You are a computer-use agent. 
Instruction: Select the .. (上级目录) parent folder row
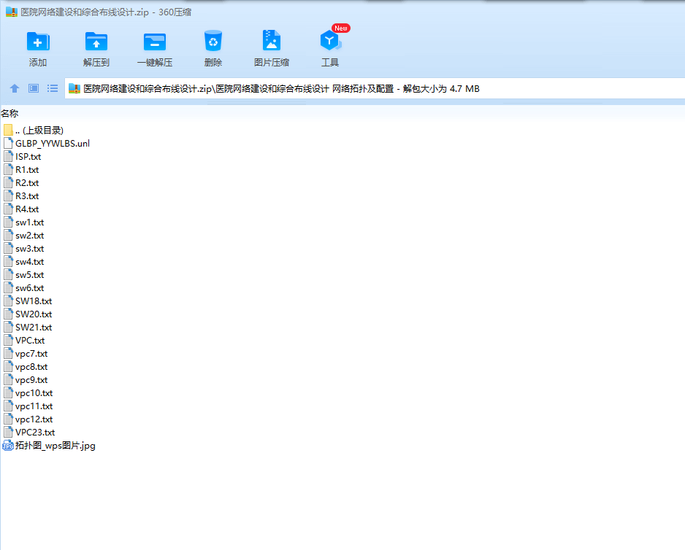[33, 130]
